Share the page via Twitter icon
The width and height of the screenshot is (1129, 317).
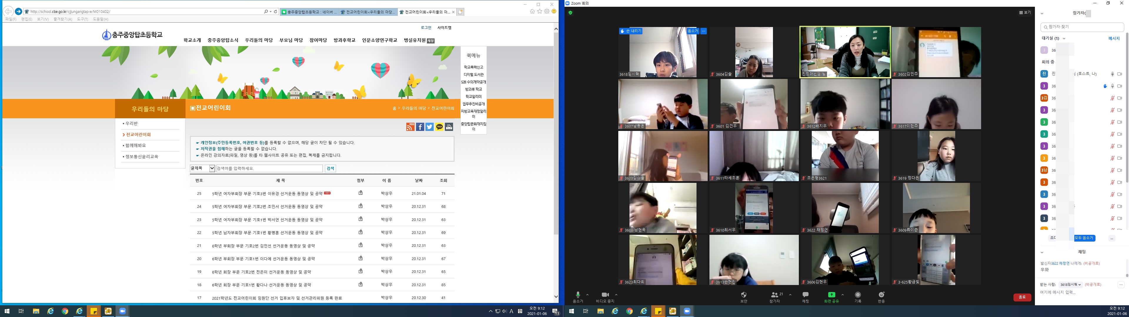[x=430, y=127]
